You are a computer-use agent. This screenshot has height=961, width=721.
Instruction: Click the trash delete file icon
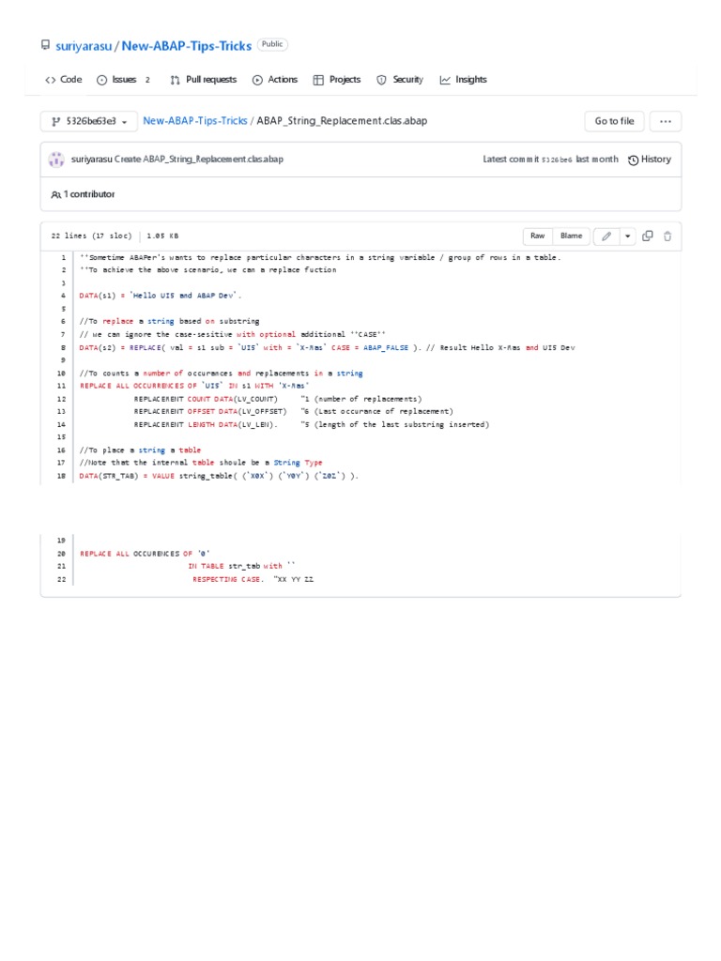(x=667, y=236)
